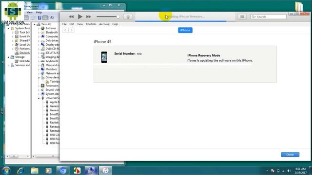Collapse the Storage node
312x175 pixels.
(9, 57)
